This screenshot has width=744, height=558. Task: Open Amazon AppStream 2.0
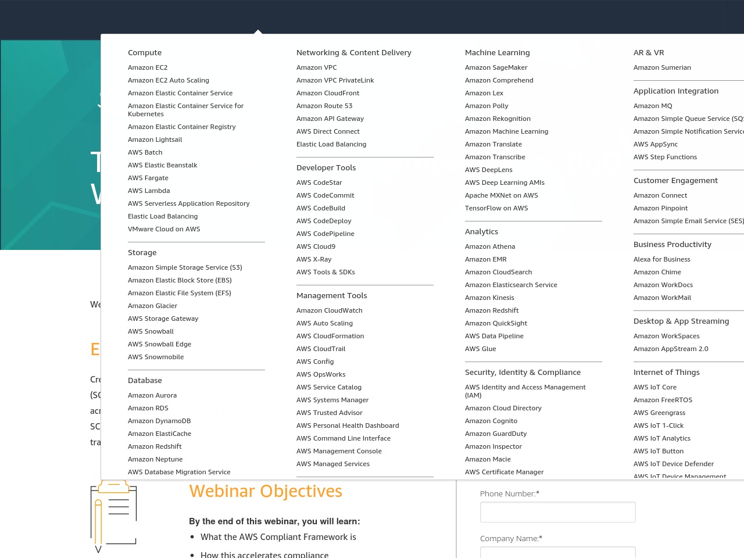[671, 349]
